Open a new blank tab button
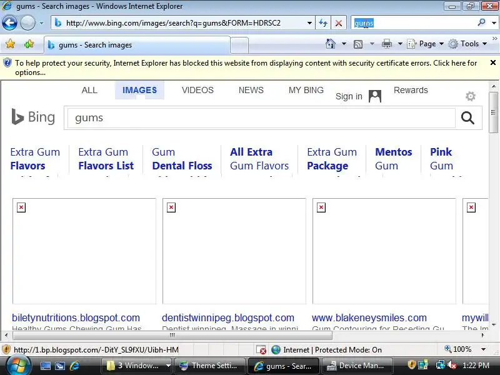This screenshot has width=500, height=375. 239,45
